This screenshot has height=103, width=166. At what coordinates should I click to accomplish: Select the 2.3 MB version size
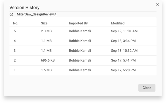(46, 31)
